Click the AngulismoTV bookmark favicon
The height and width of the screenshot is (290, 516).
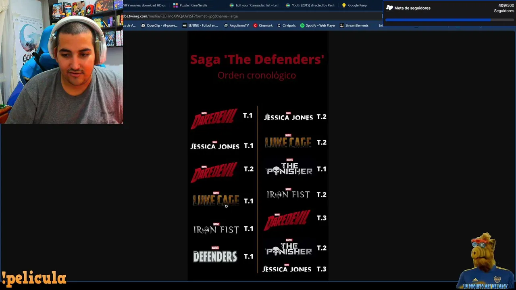pyautogui.click(x=226, y=25)
